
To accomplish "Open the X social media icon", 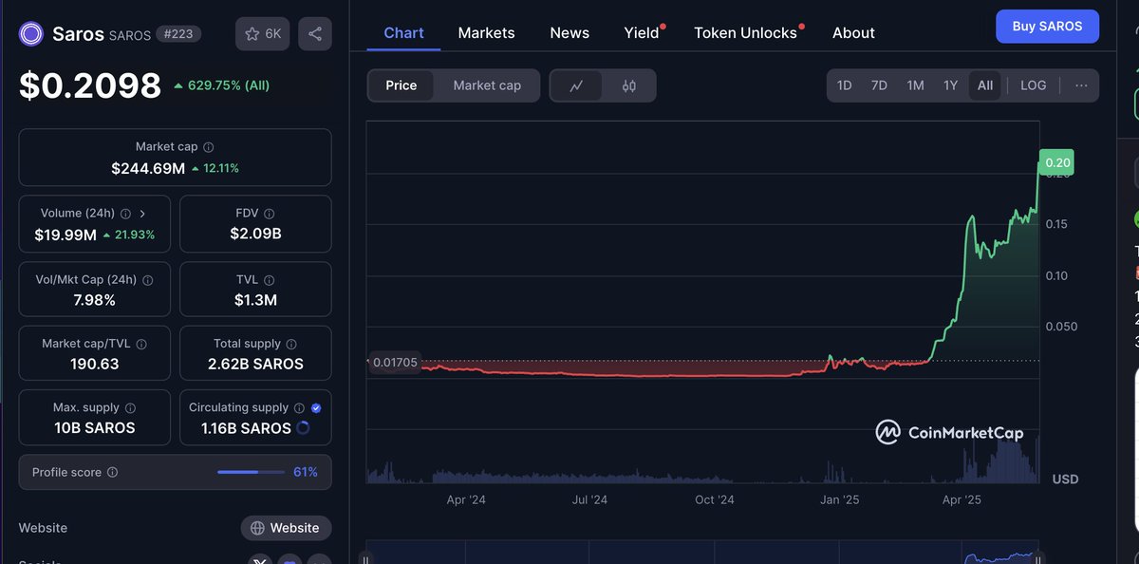I will [259, 560].
